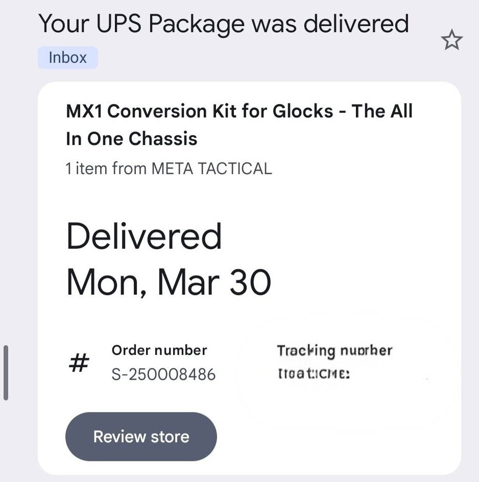Select order number S-250008486
The image size is (479, 482).
pyautogui.click(x=163, y=375)
